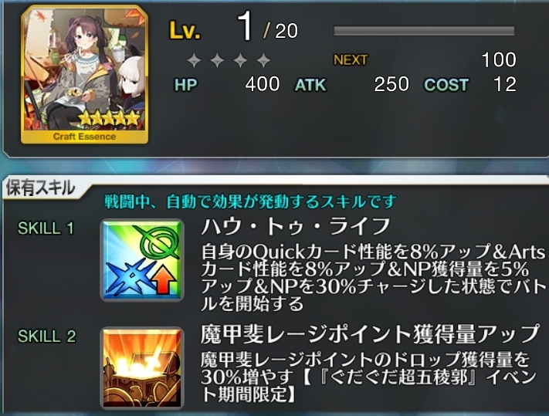Click the Craft Essence label on card
Screen dimensions: 549x416
[84, 137]
